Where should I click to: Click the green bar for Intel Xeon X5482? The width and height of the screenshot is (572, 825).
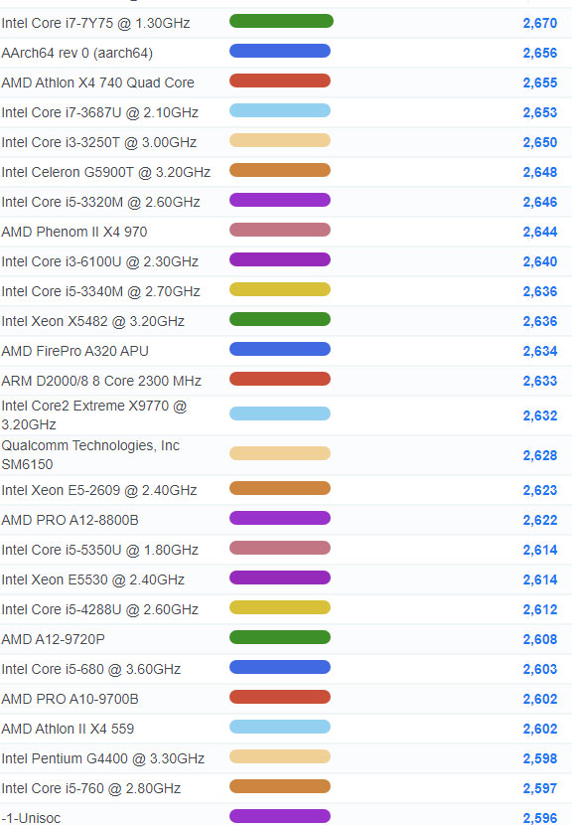coord(280,319)
